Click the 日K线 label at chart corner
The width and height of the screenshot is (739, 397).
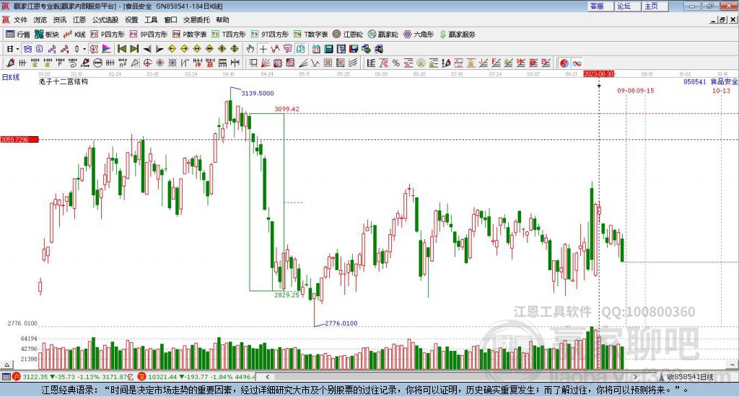point(11,78)
